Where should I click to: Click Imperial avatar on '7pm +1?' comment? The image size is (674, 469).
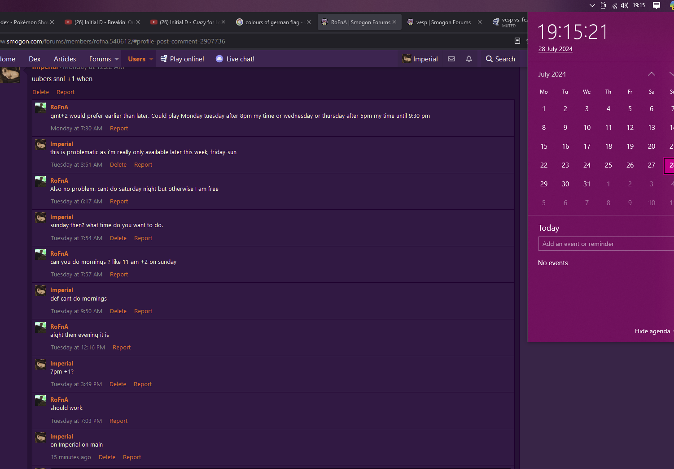click(41, 364)
